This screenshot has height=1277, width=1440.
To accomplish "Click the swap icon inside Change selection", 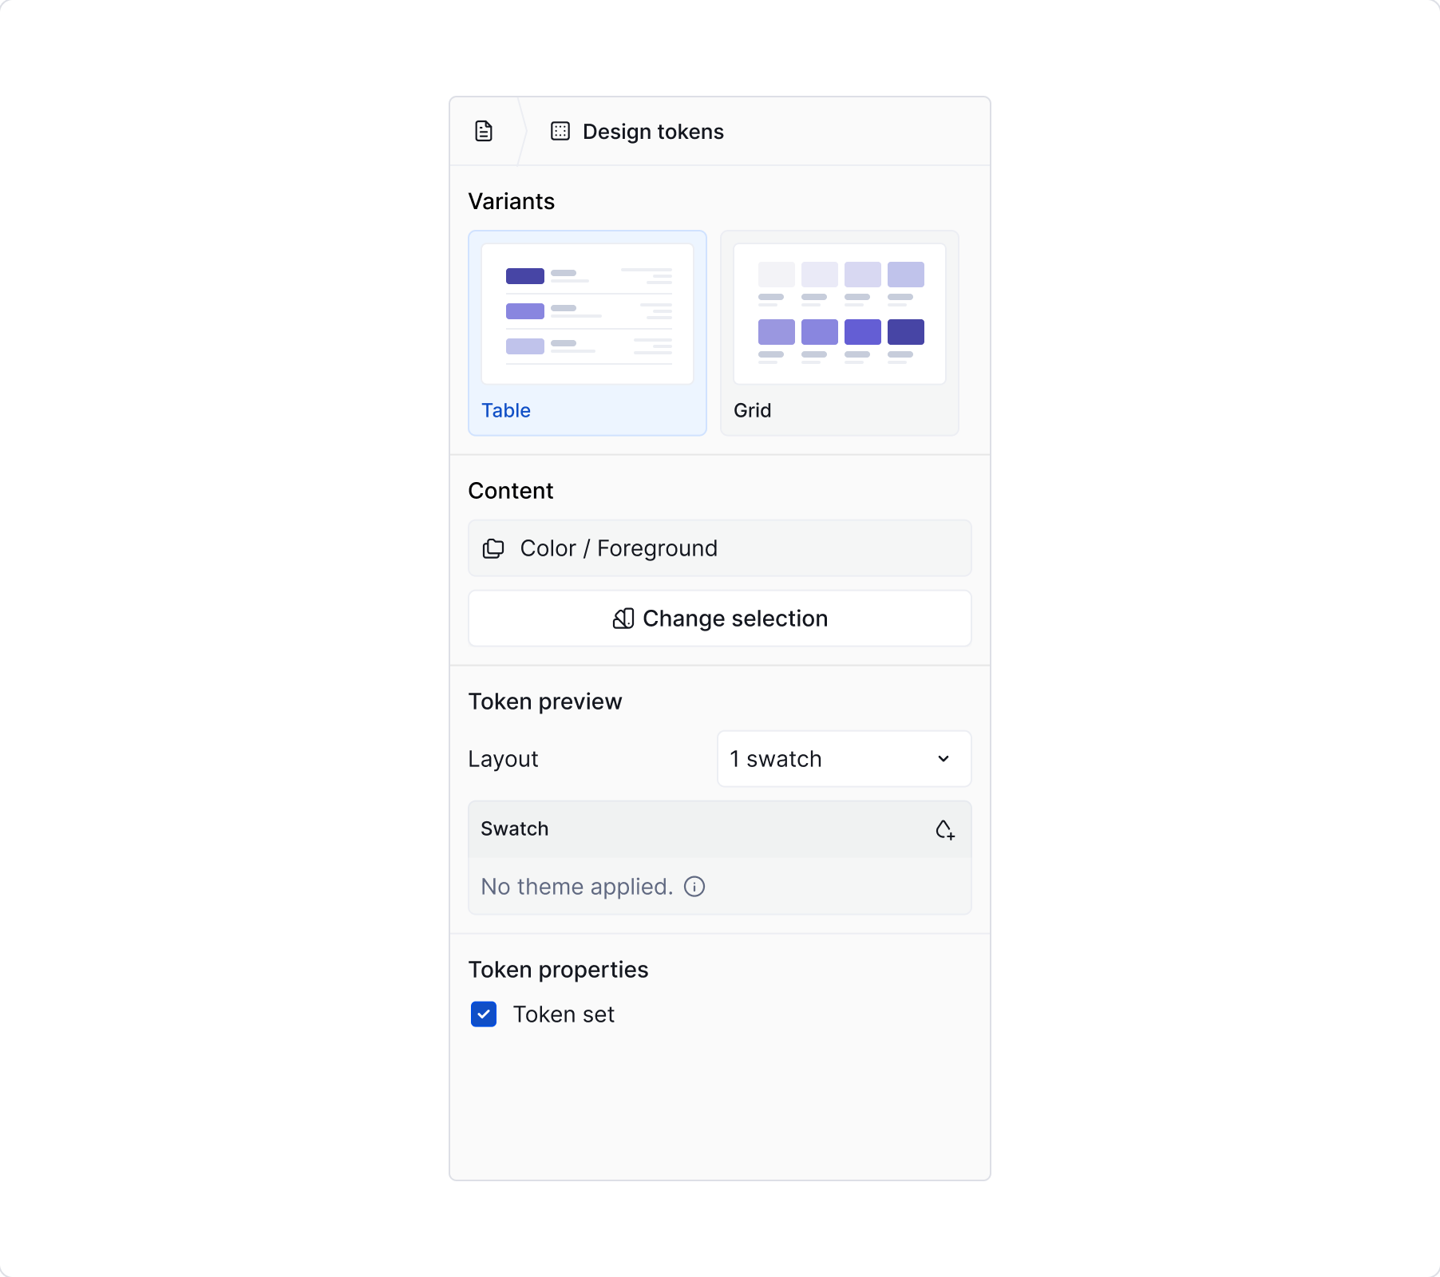I will point(624,619).
